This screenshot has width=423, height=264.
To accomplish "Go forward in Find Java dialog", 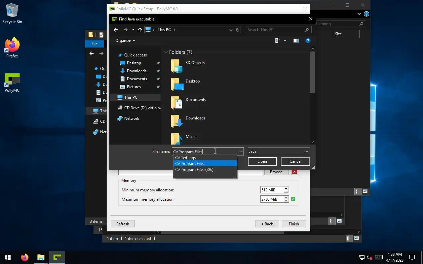I will point(125,30).
